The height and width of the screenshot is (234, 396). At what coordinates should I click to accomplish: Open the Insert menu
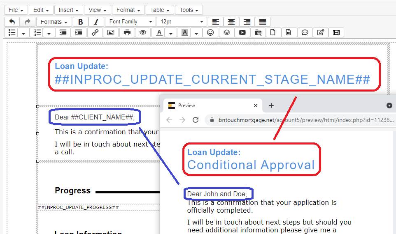click(68, 10)
